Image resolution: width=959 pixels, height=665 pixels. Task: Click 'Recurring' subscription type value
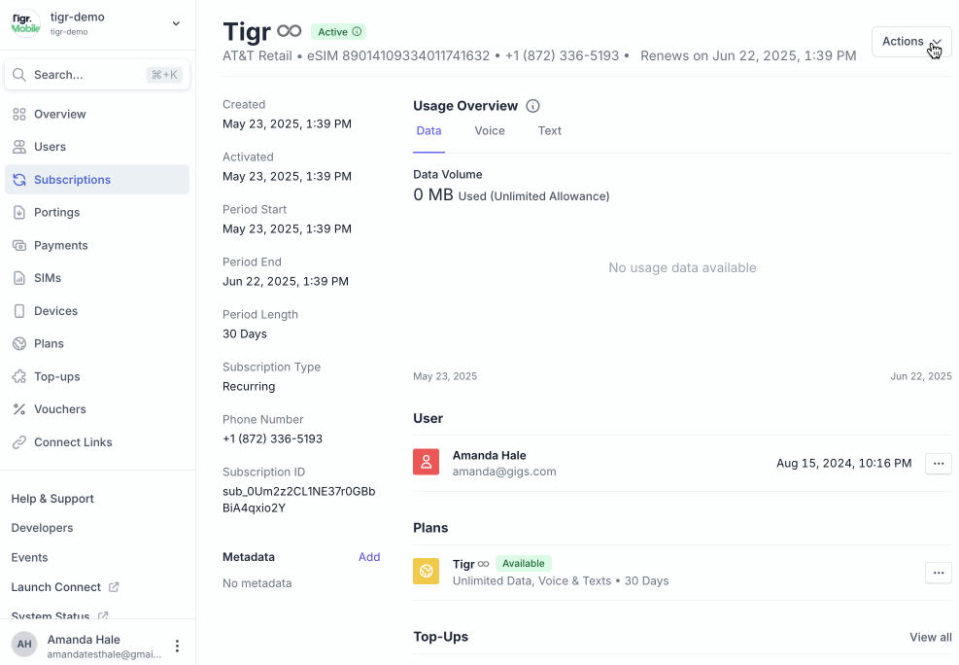click(249, 387)
